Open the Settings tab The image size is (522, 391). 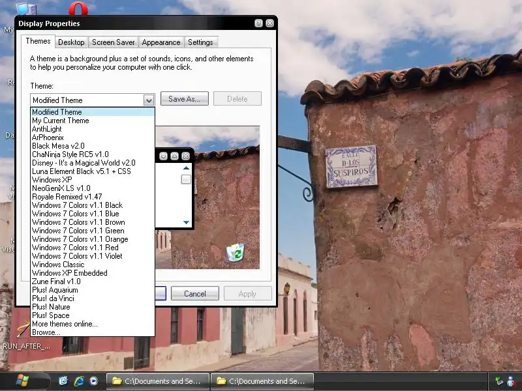point(200,42)
